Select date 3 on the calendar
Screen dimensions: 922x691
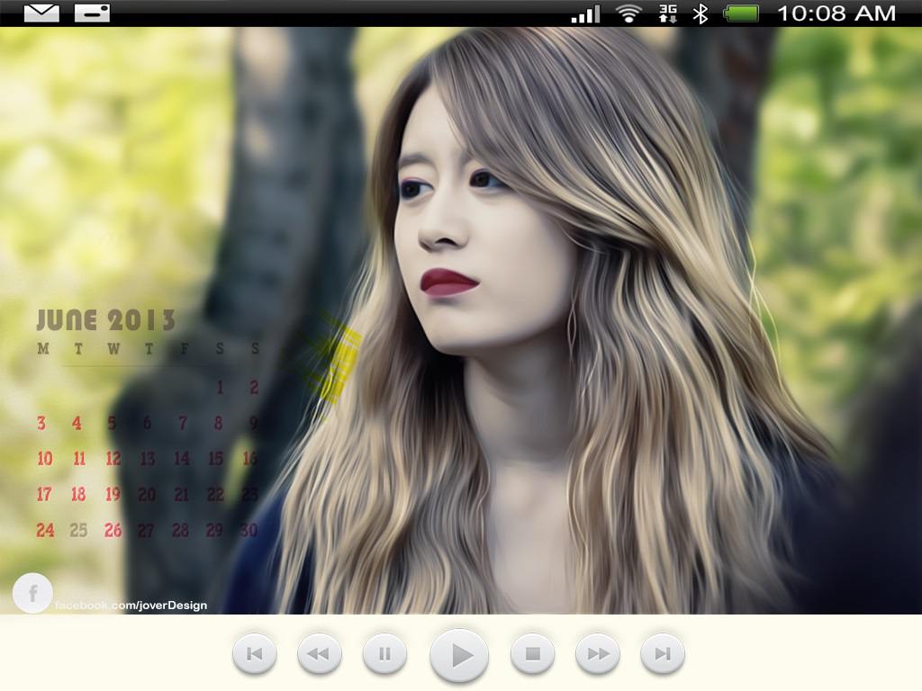41,423
